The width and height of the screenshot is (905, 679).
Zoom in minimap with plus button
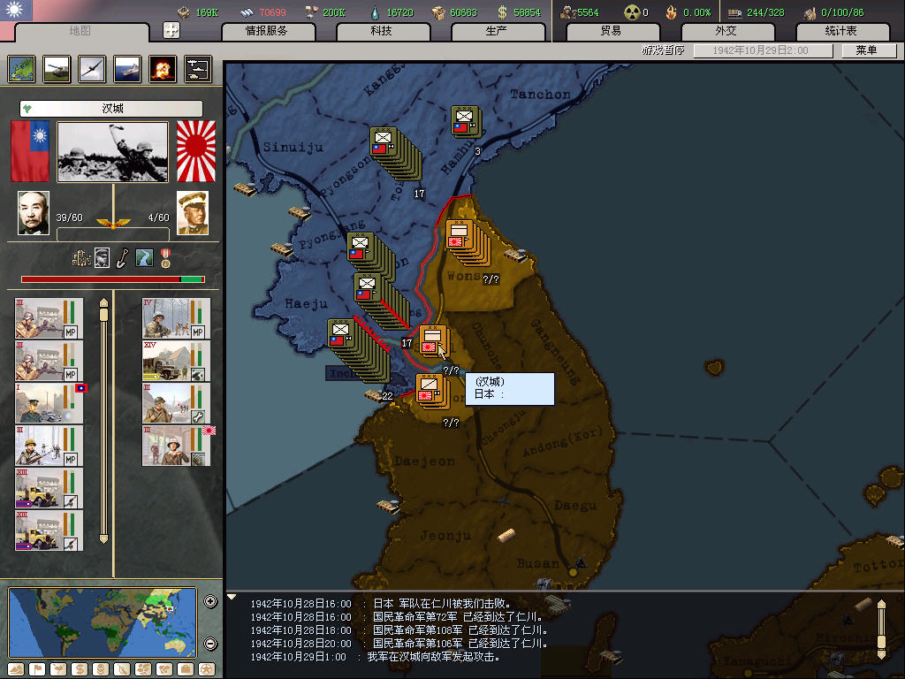coord(210,601)
